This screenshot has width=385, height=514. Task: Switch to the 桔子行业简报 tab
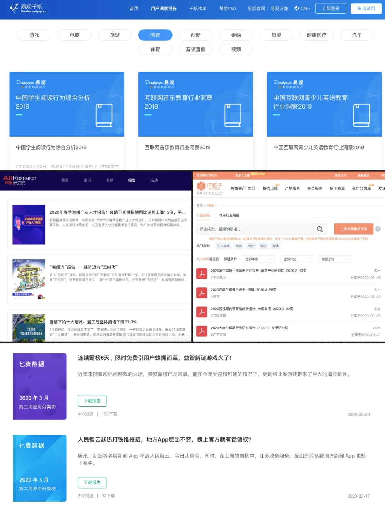coord(229,215)
